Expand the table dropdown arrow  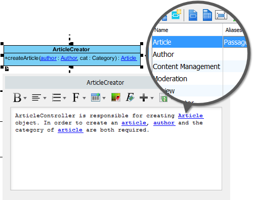104,98
